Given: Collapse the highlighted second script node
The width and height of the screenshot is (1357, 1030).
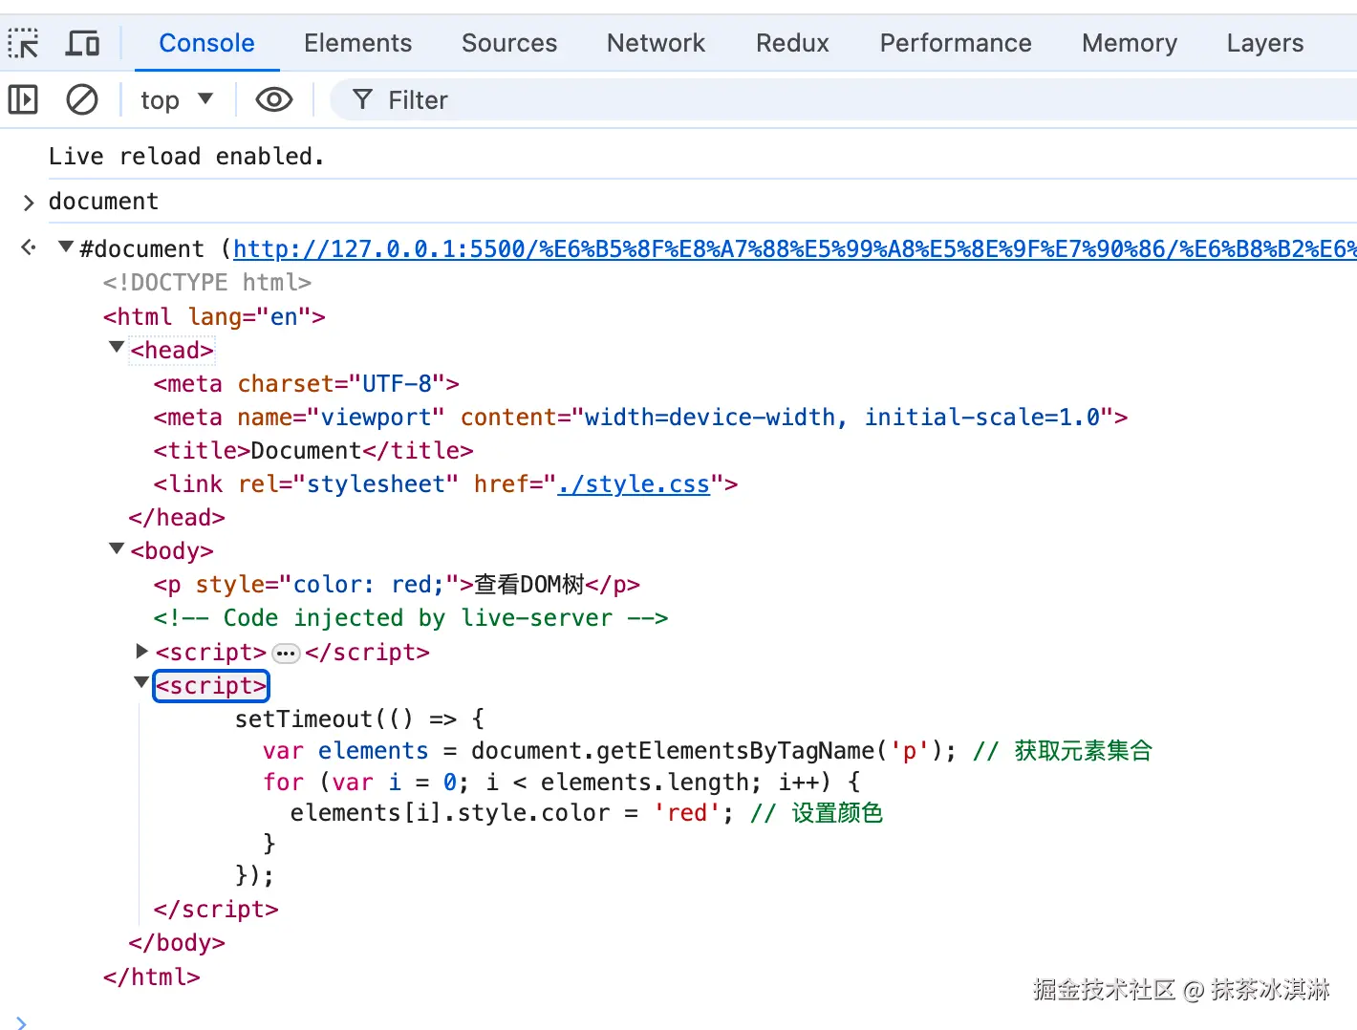Looking at the screenshot, I should [141, 682].
